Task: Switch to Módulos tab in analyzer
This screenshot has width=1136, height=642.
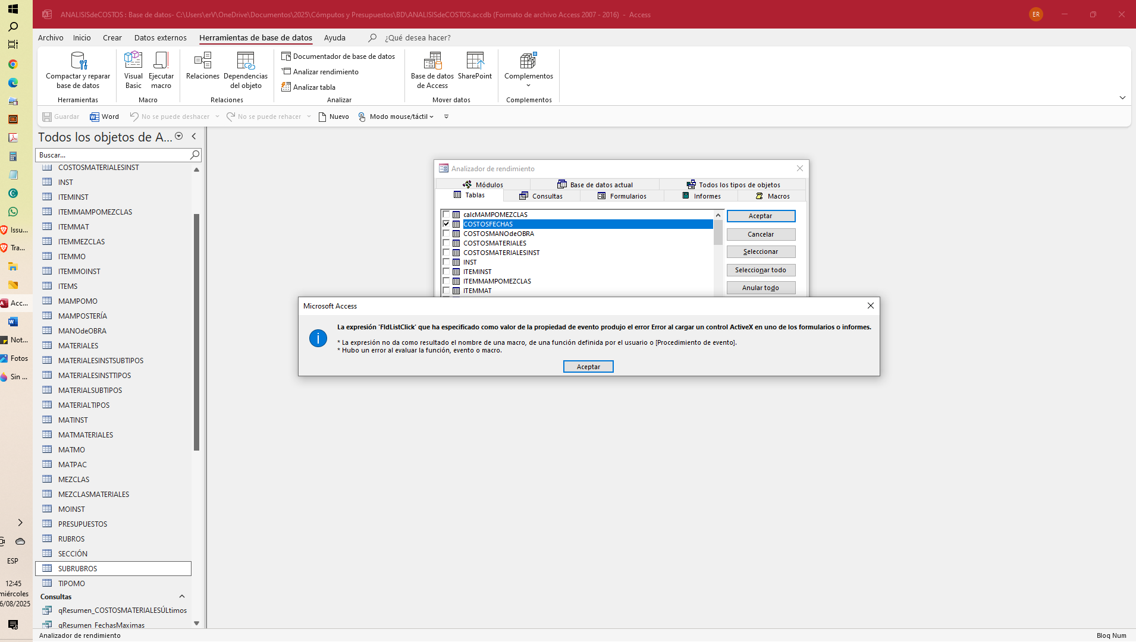Action: (x=483, y=185)
